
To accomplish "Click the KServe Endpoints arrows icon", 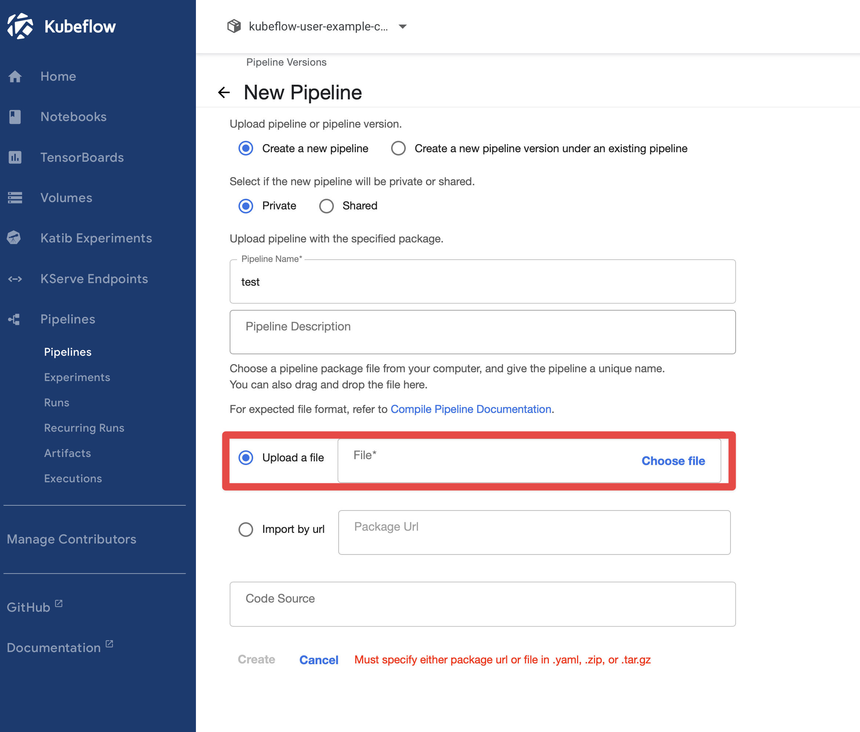I will tap(15, 279).
